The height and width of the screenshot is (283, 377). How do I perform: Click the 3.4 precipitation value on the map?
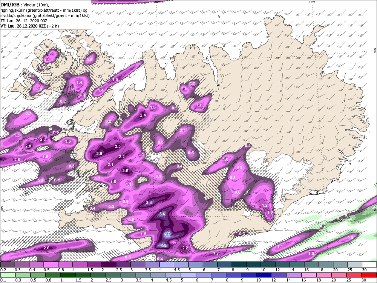(x=149, y=203)
